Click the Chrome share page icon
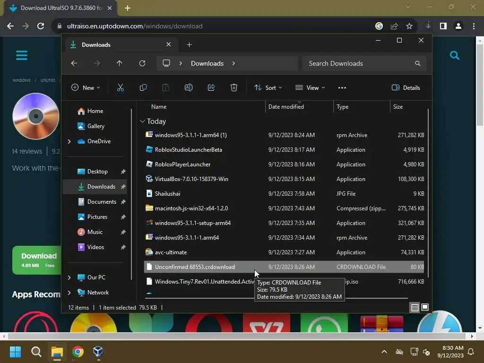This screenshot has height=363, width=484. (x=394, y=26)
